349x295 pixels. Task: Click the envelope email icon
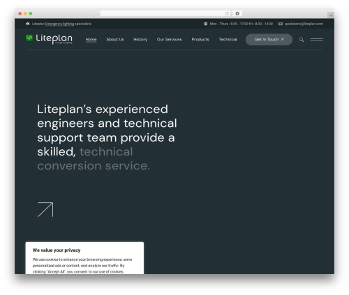tap(281, 24)
